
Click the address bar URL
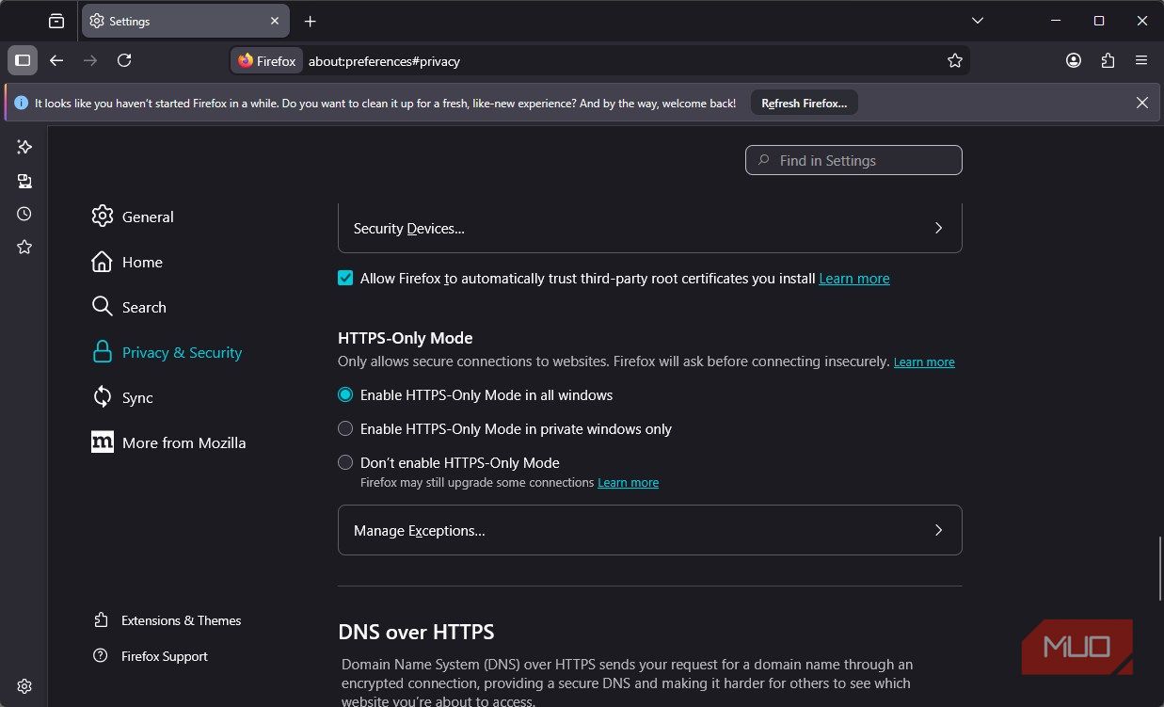384,61
